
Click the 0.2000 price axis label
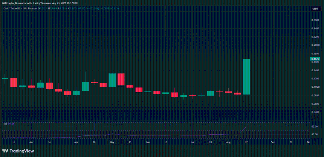(x=315, y=45)
